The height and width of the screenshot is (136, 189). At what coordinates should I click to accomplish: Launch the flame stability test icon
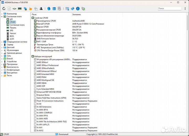(30, 9)
